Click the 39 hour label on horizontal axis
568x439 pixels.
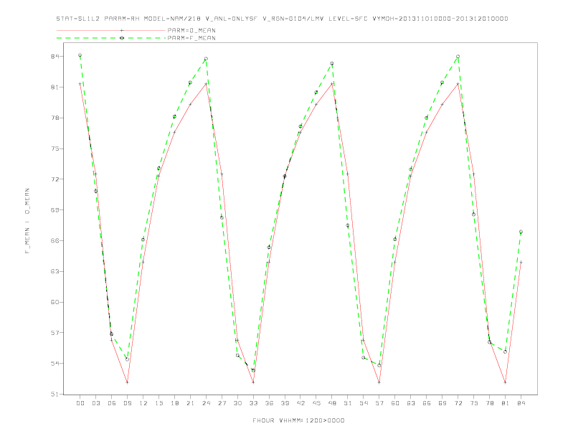tap(285, 403)
